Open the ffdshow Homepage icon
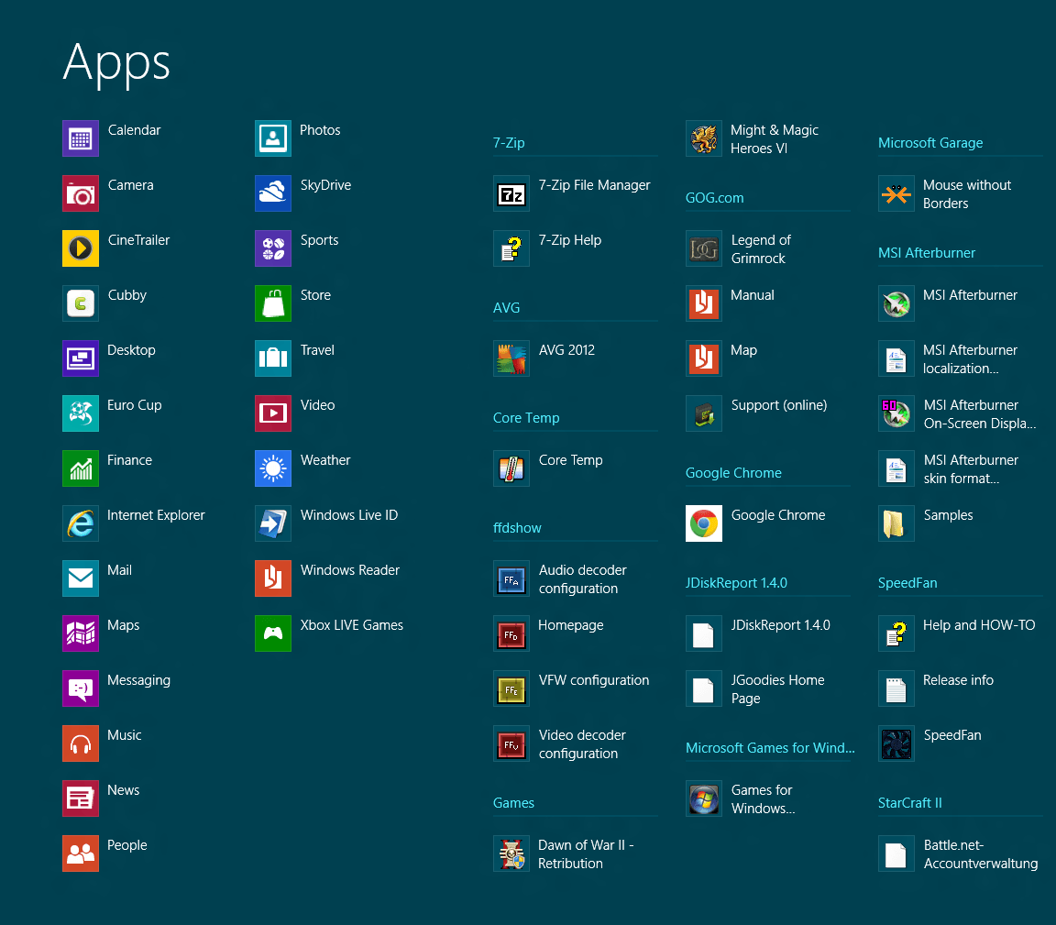The image size is (1056, 925). [x=511, y=633]
